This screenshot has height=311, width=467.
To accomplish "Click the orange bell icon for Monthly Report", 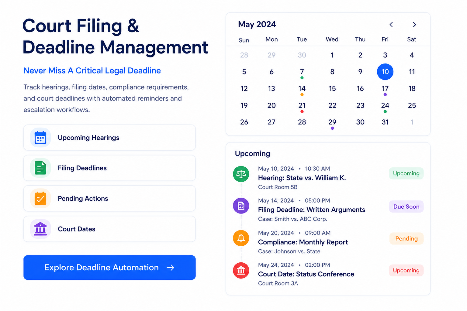I will click(x=241, y=238).
